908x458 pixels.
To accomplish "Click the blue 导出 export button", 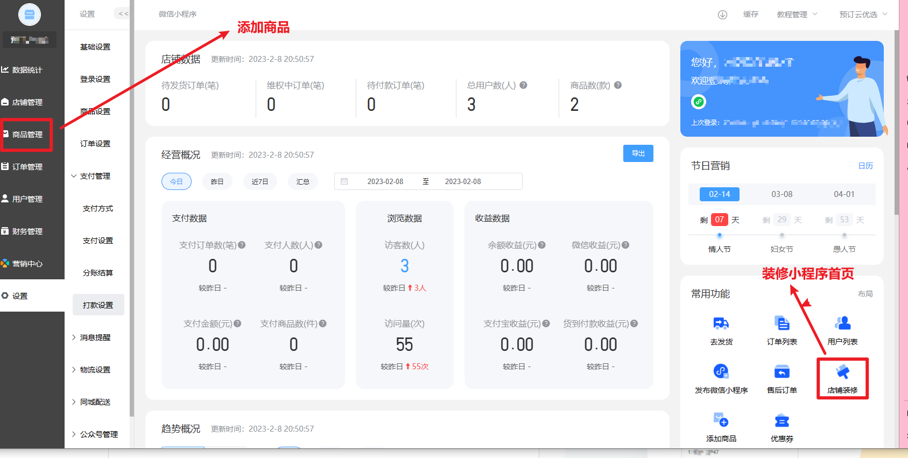I will pos(638,153).
